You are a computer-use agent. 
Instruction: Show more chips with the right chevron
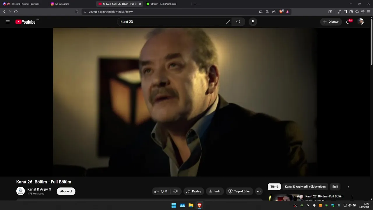coord(349,187)
